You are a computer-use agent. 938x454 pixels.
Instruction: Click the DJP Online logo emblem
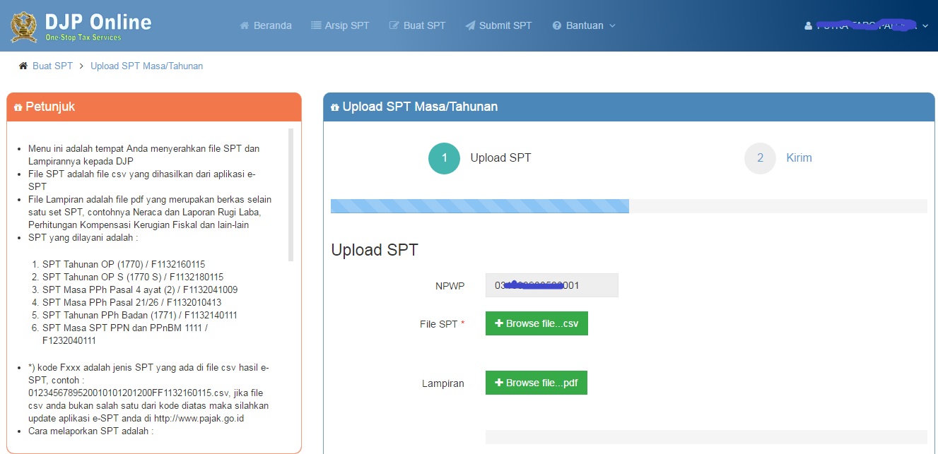pyautogui.click(x=25, y=27)
